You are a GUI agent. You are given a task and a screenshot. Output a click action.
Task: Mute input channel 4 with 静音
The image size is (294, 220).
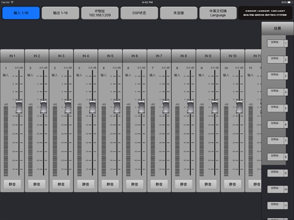(x=86, y=184)
